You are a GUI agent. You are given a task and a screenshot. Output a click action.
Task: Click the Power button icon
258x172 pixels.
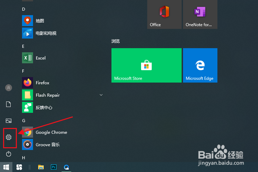(x=9, y=154)
